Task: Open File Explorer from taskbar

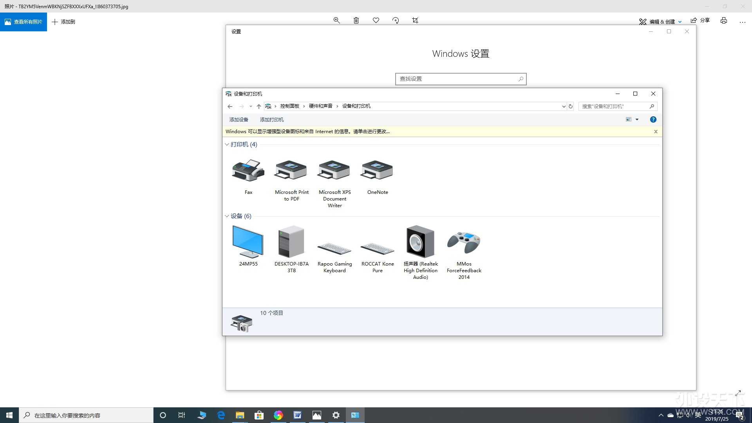Action: (x=240, y=415)
